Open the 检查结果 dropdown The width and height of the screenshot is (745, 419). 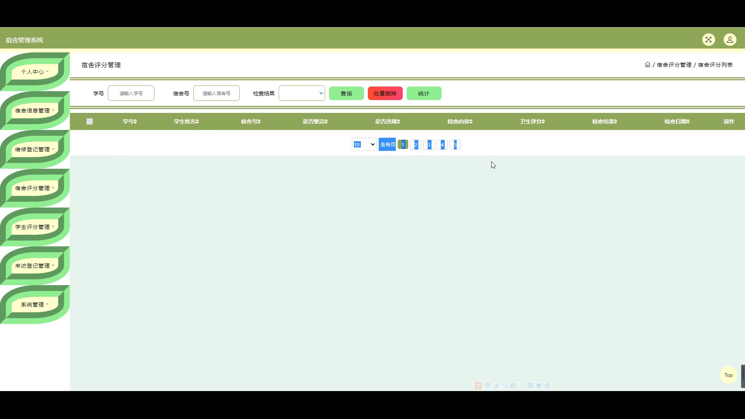301,93
